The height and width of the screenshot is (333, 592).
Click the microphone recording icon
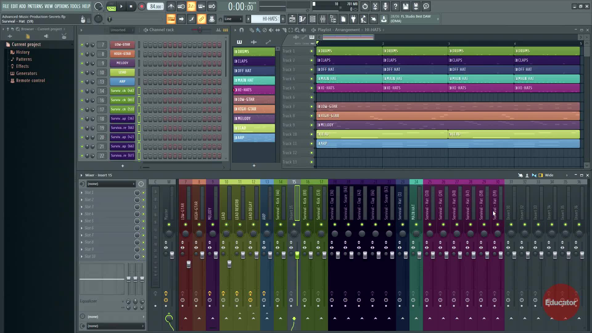385,6
